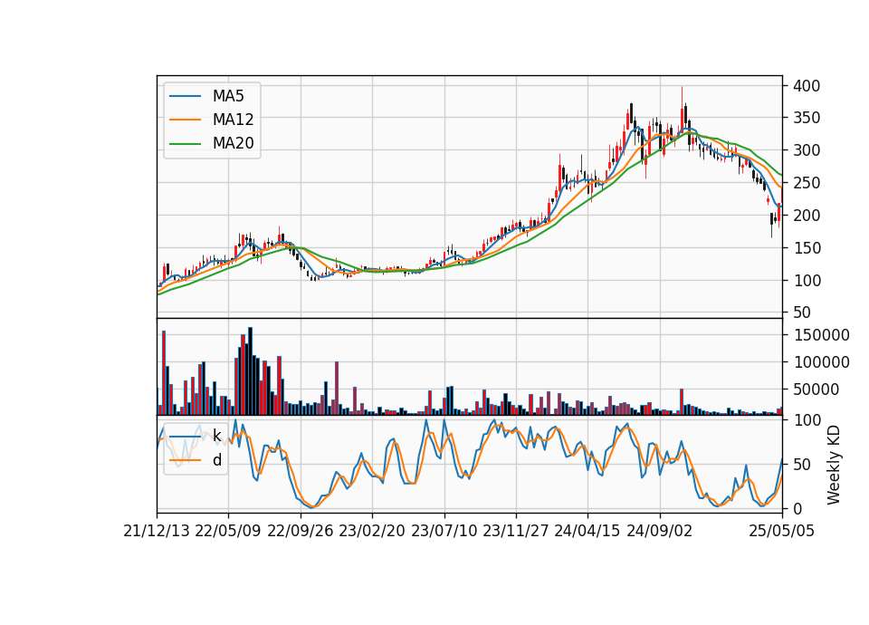The width and height of the screenshot is (869, 625).
Task: Click the 400 price axis label
Action: click(x=807, y=86)
